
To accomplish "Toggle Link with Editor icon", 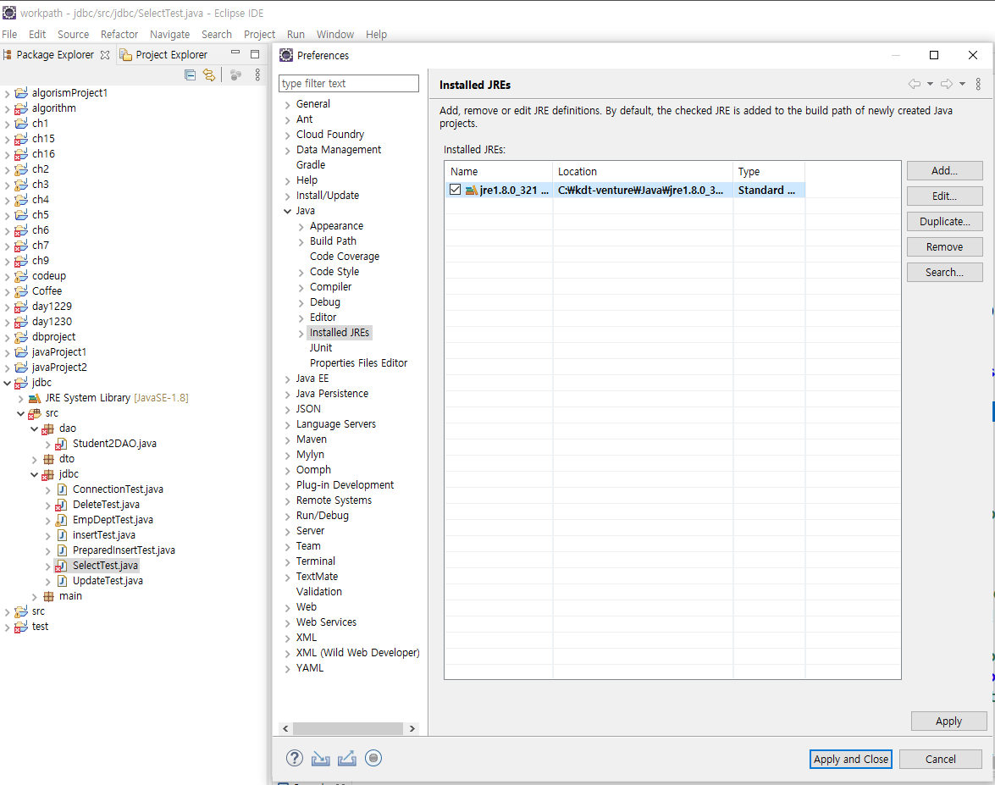I will (209, 75).
